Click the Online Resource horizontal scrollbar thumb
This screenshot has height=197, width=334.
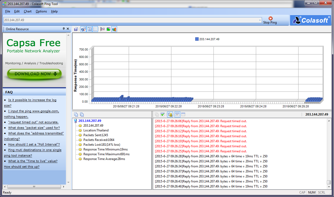tap(34, 187)
